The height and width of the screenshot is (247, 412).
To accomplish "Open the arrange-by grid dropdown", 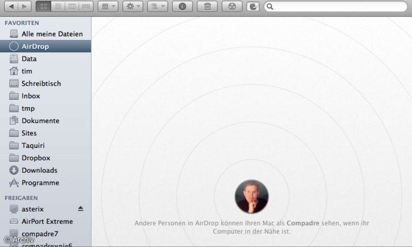I will coord(108,6).
